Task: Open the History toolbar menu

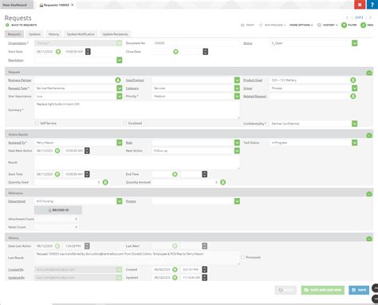Action: tap(328, 25)
